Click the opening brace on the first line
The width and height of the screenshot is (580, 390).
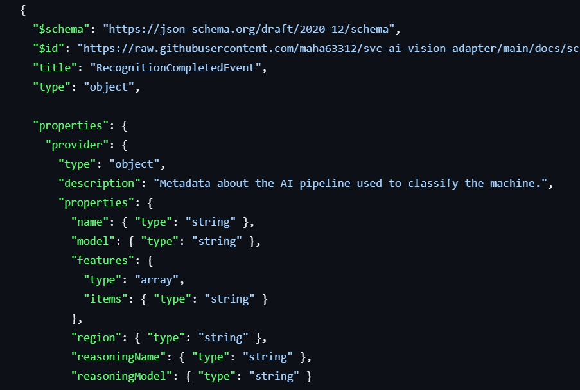(x=23, y=10)
